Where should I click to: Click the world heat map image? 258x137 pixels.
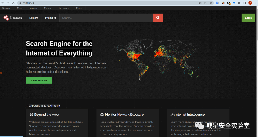tap(157, 60)
